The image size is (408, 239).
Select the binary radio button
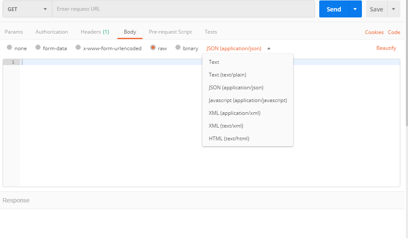(178, 48)
